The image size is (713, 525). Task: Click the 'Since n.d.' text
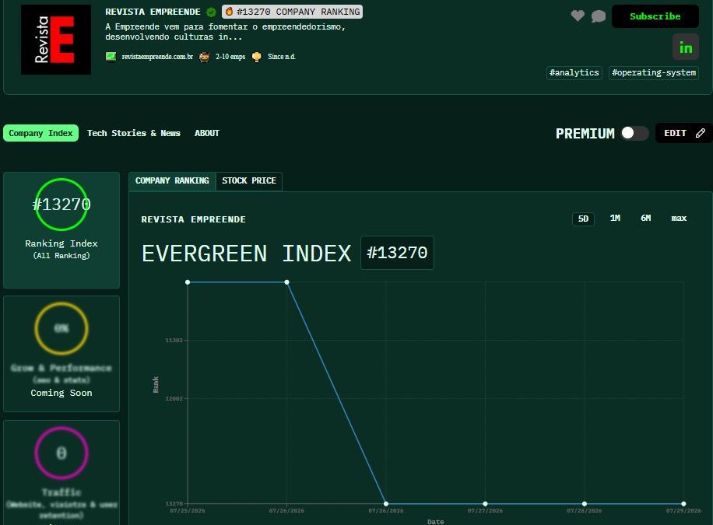[x=282, y=57]
